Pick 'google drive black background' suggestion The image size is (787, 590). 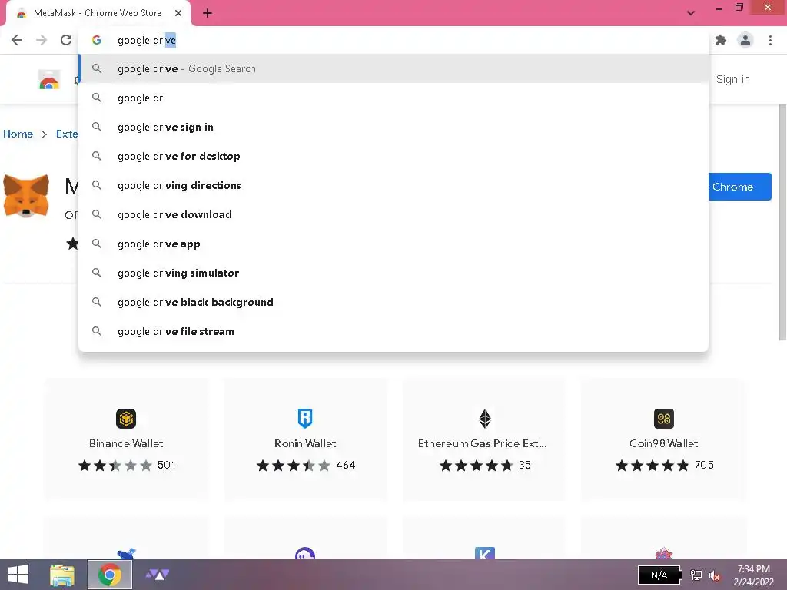[x=394, y=302]
